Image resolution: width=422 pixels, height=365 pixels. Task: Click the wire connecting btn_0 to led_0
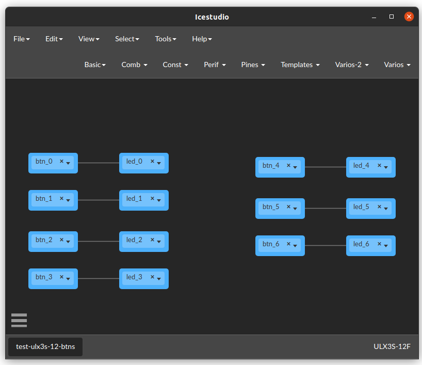(98, 163)
